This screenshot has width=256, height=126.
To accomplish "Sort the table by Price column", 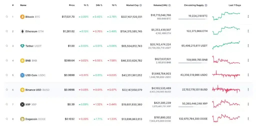I will 72,5.
